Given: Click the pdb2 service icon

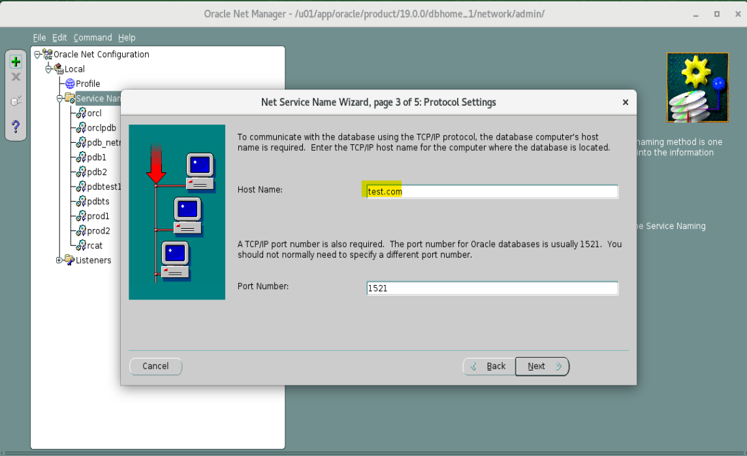Looking at the screenshot, I should (82, 172).
